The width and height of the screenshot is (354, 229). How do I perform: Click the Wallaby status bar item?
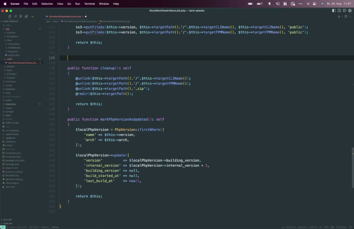[55, 227]
